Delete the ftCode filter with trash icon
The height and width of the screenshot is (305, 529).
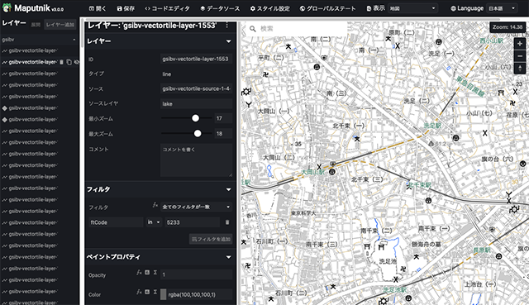point(227,222)
